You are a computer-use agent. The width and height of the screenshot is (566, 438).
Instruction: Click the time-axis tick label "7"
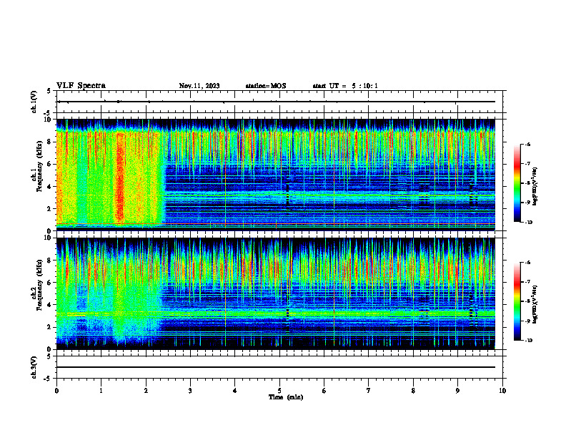(369, 391)
